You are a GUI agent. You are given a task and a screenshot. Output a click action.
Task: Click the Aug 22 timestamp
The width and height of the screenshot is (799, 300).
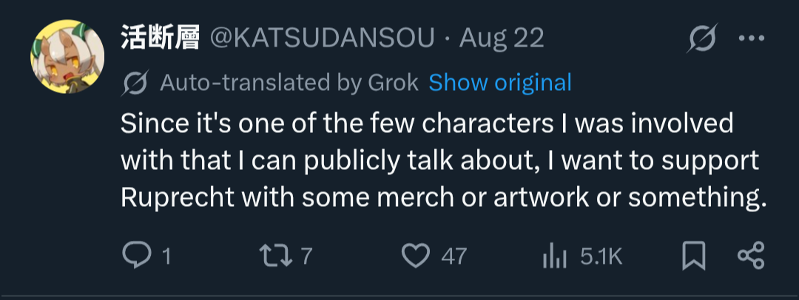[x=502, y=39]
